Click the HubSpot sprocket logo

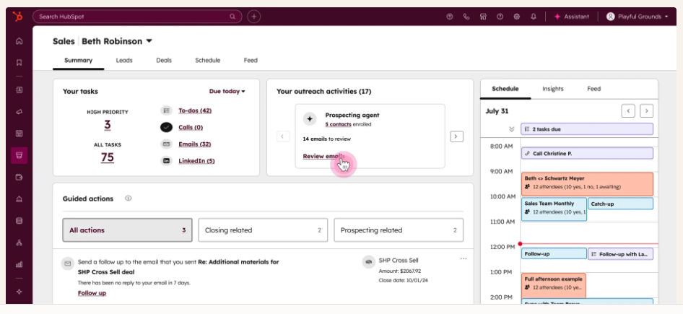pyautogui.click(x=17, y=17)
